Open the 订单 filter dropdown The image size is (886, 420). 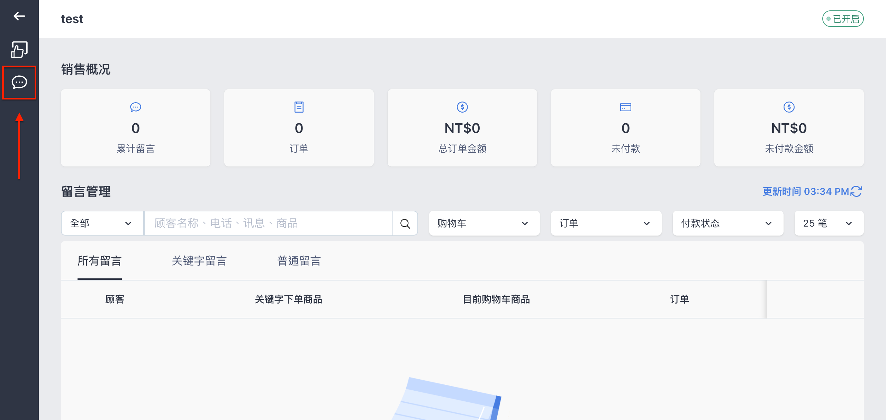pos(606,223)
